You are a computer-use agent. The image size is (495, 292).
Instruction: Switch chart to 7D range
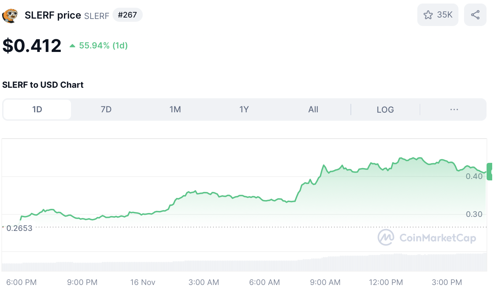106,109
